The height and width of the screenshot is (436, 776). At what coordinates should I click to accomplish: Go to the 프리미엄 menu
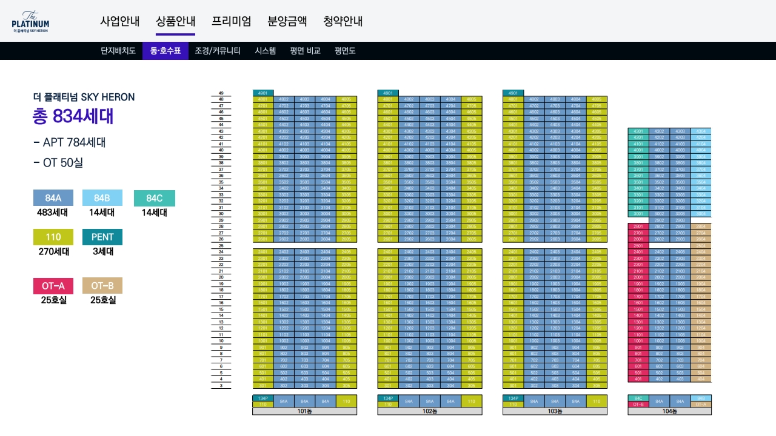231,21
